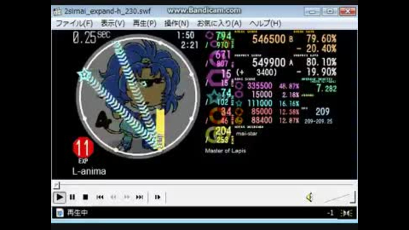Click the L-anima song title
409x230 pixels.
pyautogui.click(x=89, y=171)
